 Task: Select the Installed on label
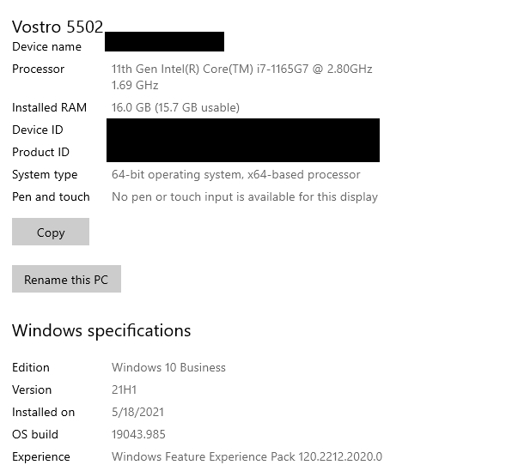coord(44,412)
